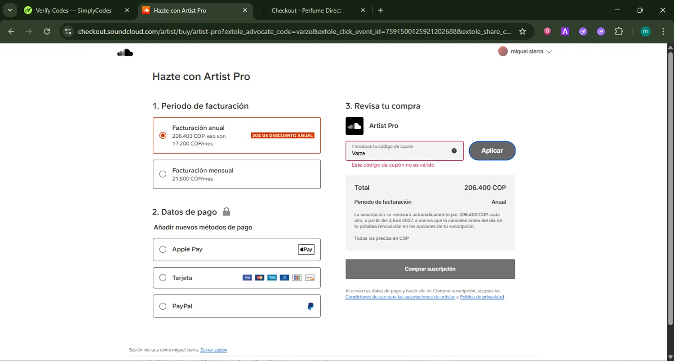The width and height of the screenshot is (674, 361).
Task: Click the Visa card icon
Action: tap(247, 277)
